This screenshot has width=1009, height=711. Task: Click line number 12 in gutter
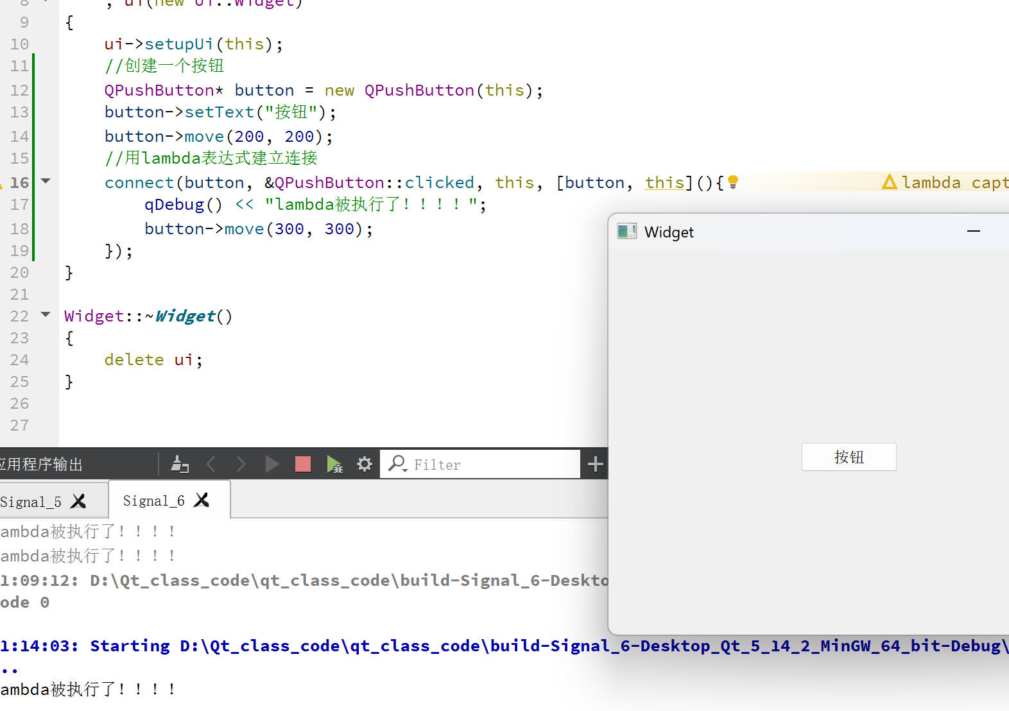click(x=19, y=90)
